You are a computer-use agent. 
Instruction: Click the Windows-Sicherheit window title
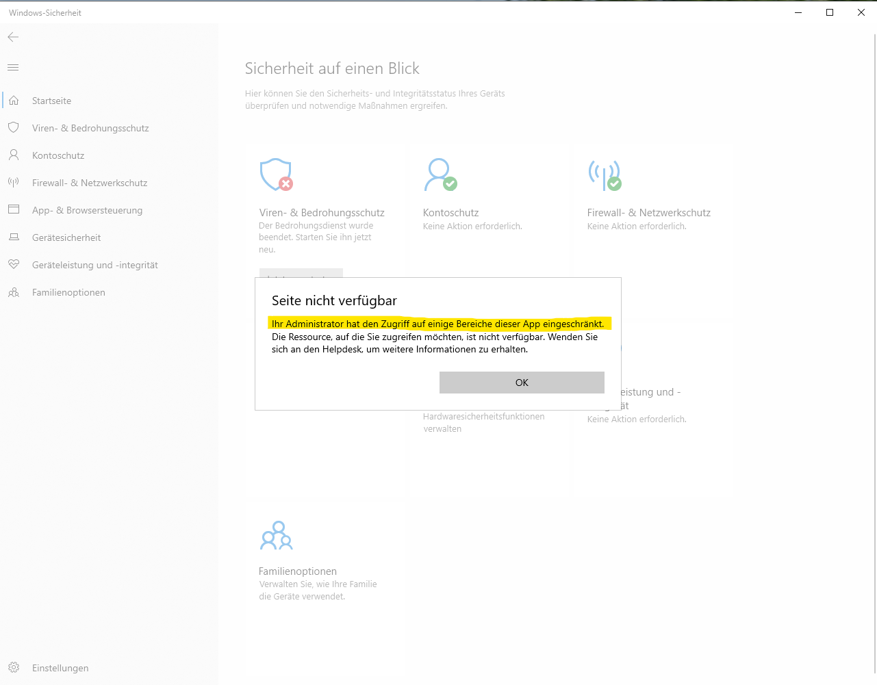click(45, 12)
